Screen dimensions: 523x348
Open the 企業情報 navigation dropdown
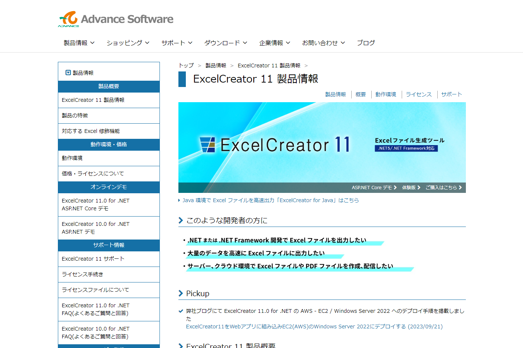pyautogui.click(x=275, y=43)
